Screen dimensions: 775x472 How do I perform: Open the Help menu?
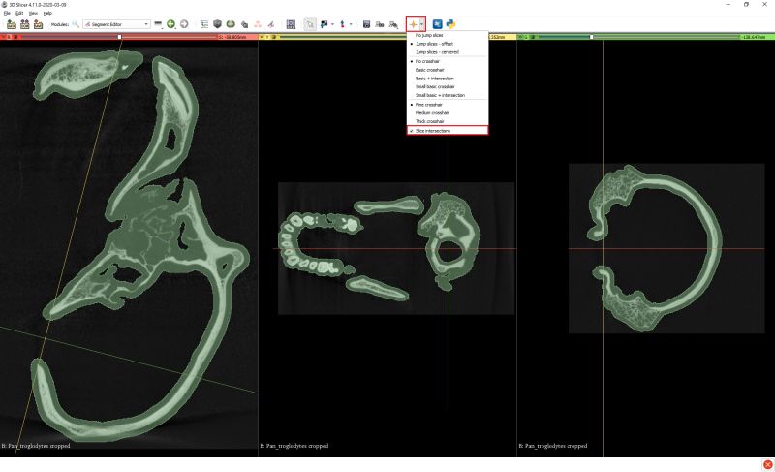pyautogui.click(x=47, y=13)
